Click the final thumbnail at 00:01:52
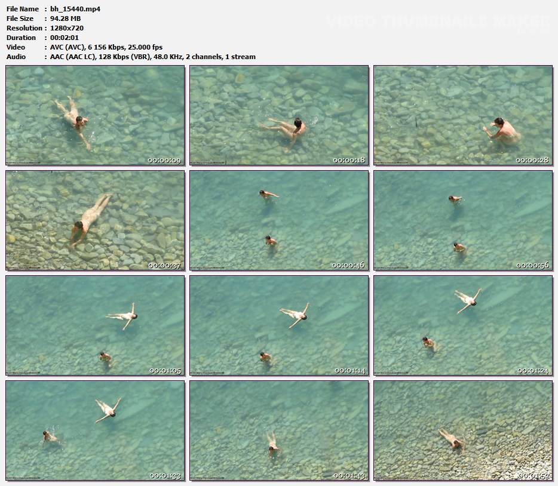 point(463,430)
